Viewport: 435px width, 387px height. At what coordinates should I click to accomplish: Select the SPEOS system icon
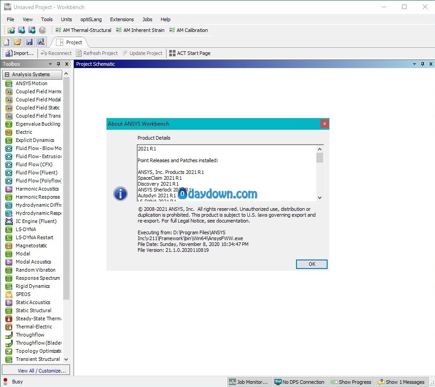[9, 294]
